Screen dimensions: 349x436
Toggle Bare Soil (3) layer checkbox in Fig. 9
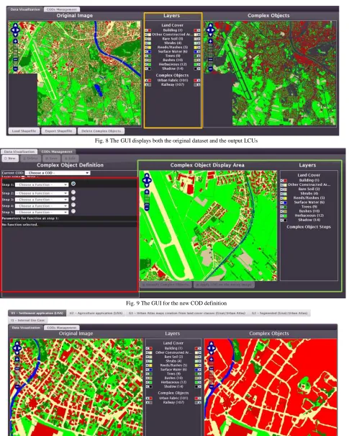click(x=282, y=190)
